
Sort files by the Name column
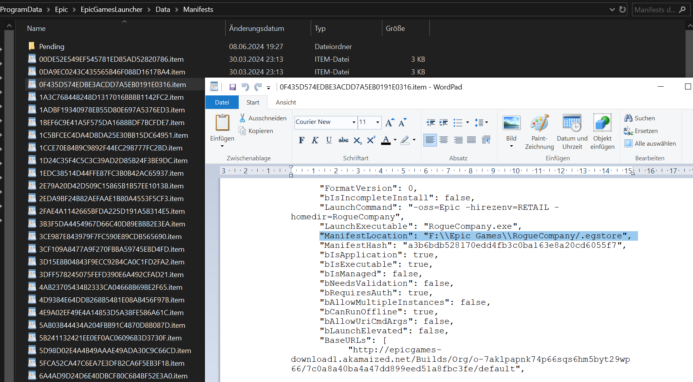pos(36,29)
